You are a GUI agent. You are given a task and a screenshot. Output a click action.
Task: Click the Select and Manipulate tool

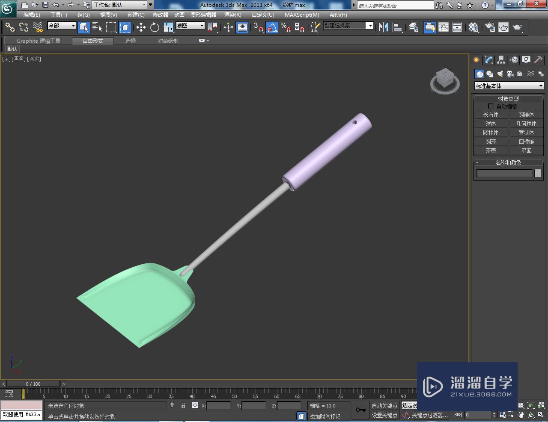point(228,27)
